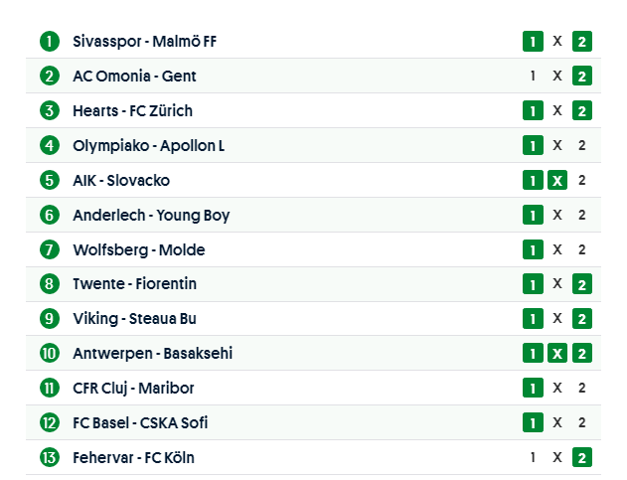Deselect home win (1) for Wolfsberg - Molde
This screenshot has height=480, width=627.
(533, 249)
